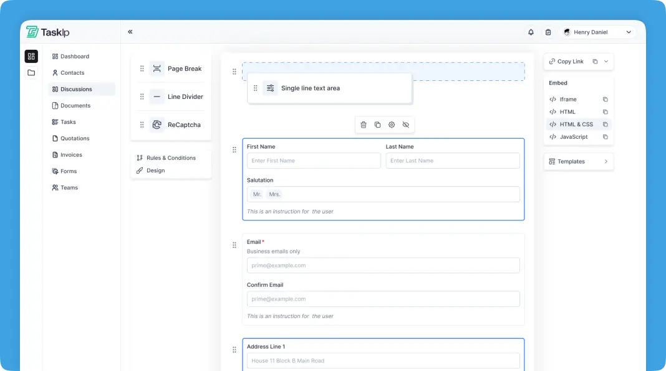Open notifications bell
Screen dimensions: 666x371
point(531,32)
